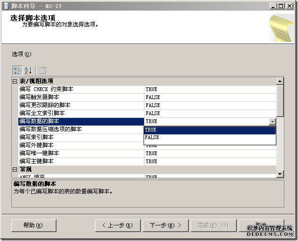This screenshot has width=298, height=241.
Task: Collapse the 常规 category
Action: click(x=15, y=169)
